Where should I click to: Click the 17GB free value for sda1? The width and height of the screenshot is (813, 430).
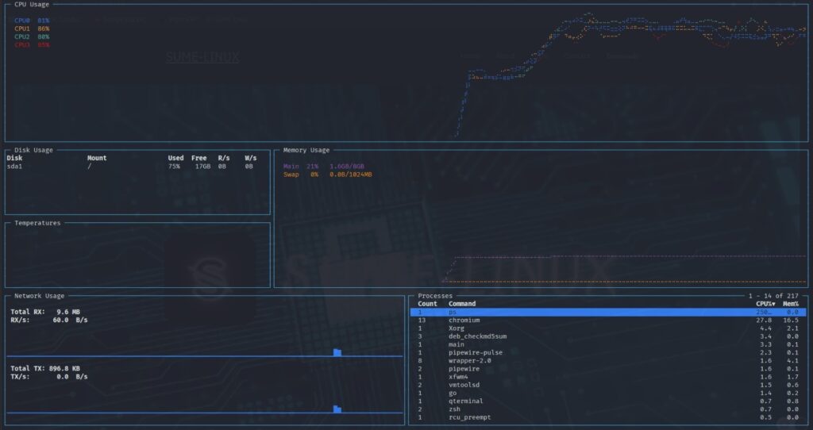(202, 167)
